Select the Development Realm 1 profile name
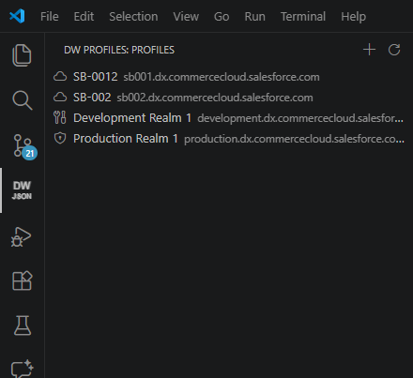Screen dimensions: 413x378 click(132, 118)
